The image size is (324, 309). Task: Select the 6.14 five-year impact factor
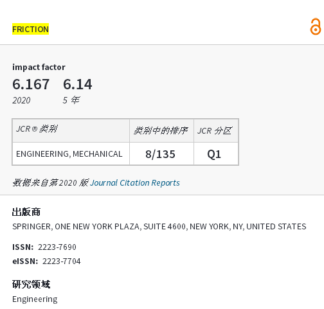[78, 84]
